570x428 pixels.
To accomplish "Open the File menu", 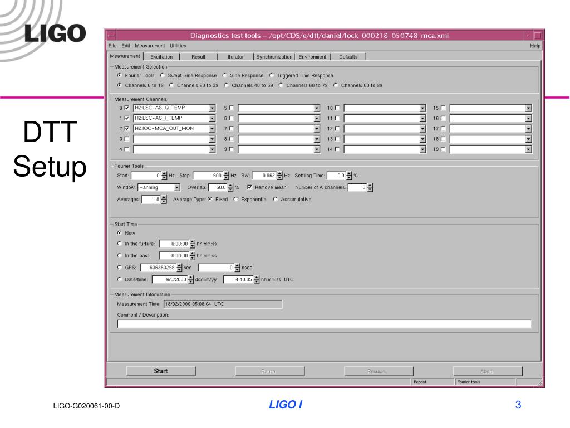I will pos(112,46).
